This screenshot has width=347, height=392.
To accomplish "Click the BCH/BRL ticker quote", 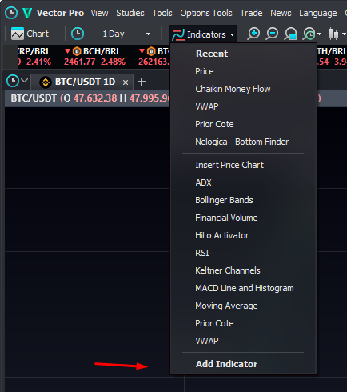I will click(94, 57).
